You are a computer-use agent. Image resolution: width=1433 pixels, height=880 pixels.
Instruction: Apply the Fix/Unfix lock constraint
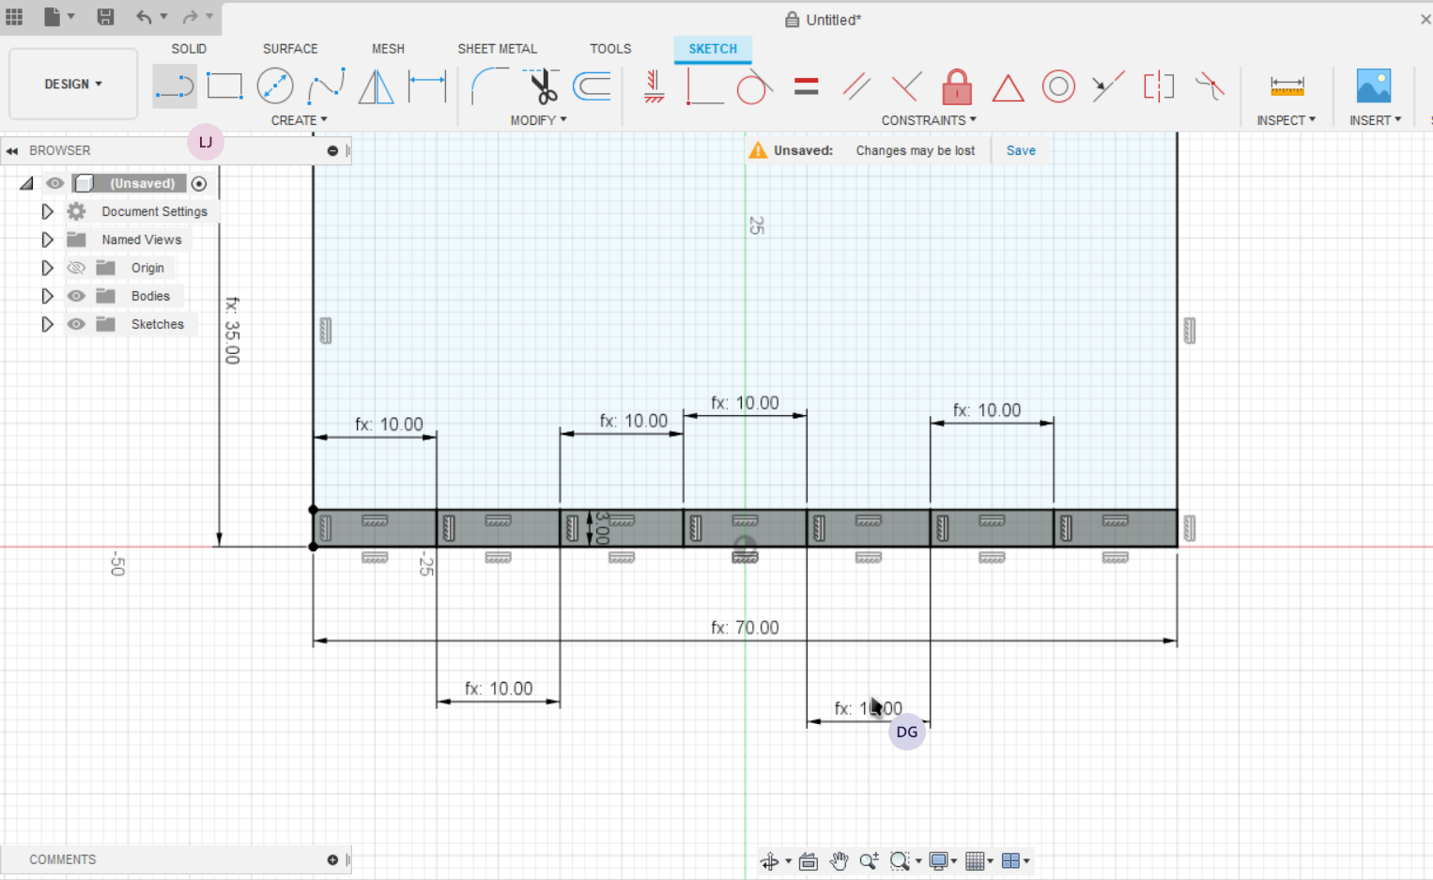(x=957, y=86)
